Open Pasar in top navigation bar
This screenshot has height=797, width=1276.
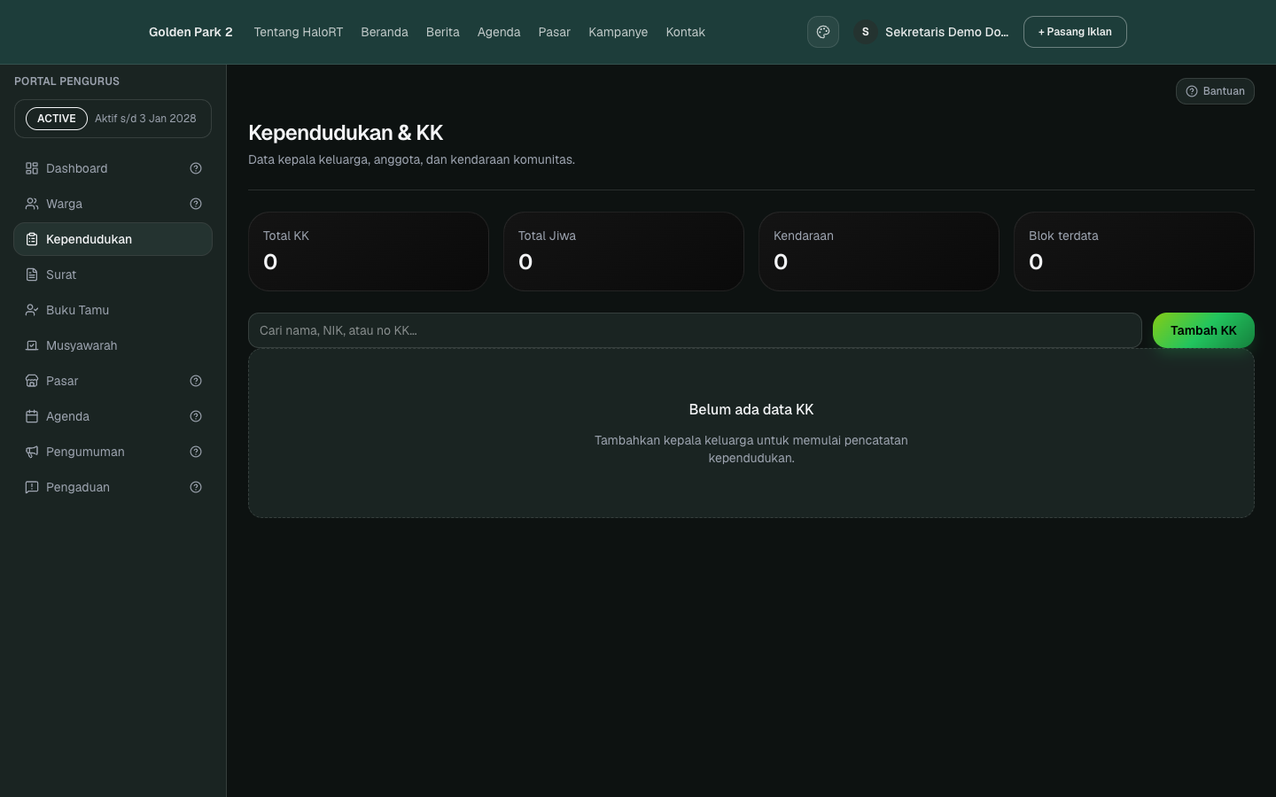(x=555, y=32)
